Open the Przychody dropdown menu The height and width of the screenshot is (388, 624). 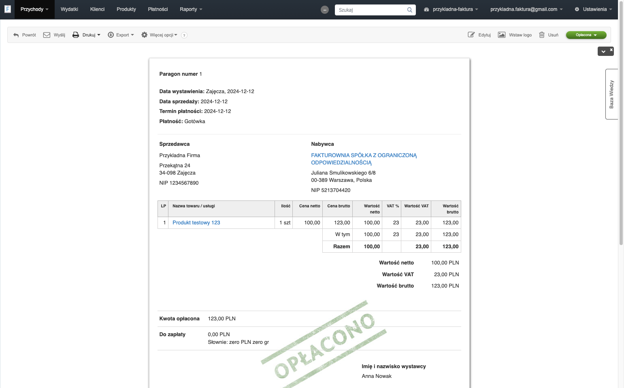(x=34, y=9)
